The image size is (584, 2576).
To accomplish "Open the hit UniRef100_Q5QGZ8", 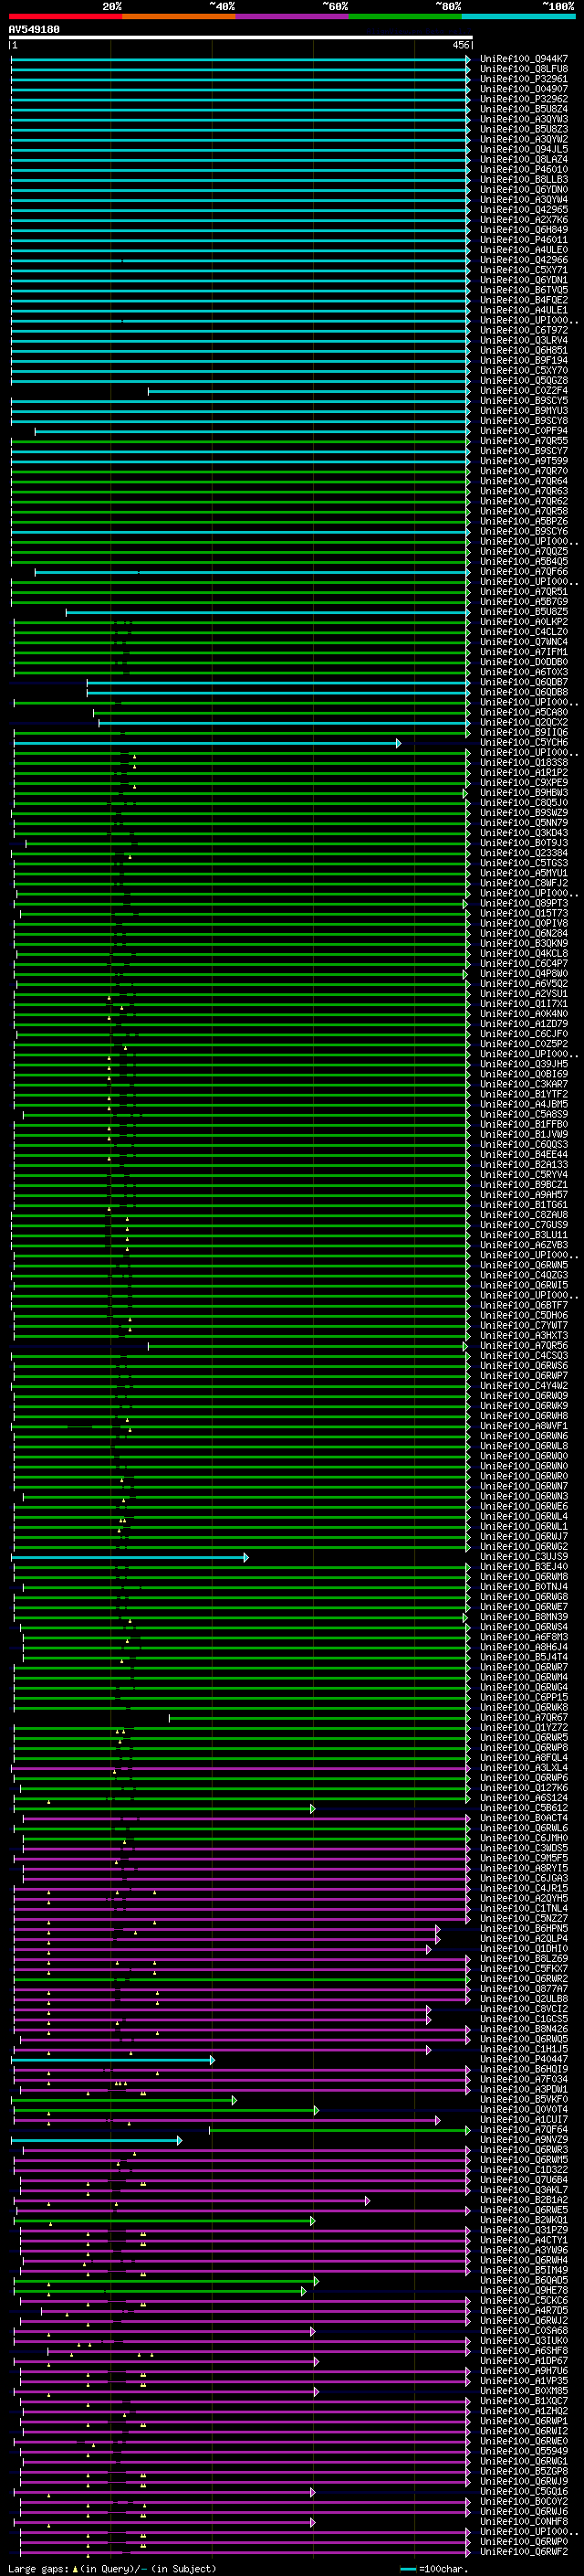I will [524, 380].
